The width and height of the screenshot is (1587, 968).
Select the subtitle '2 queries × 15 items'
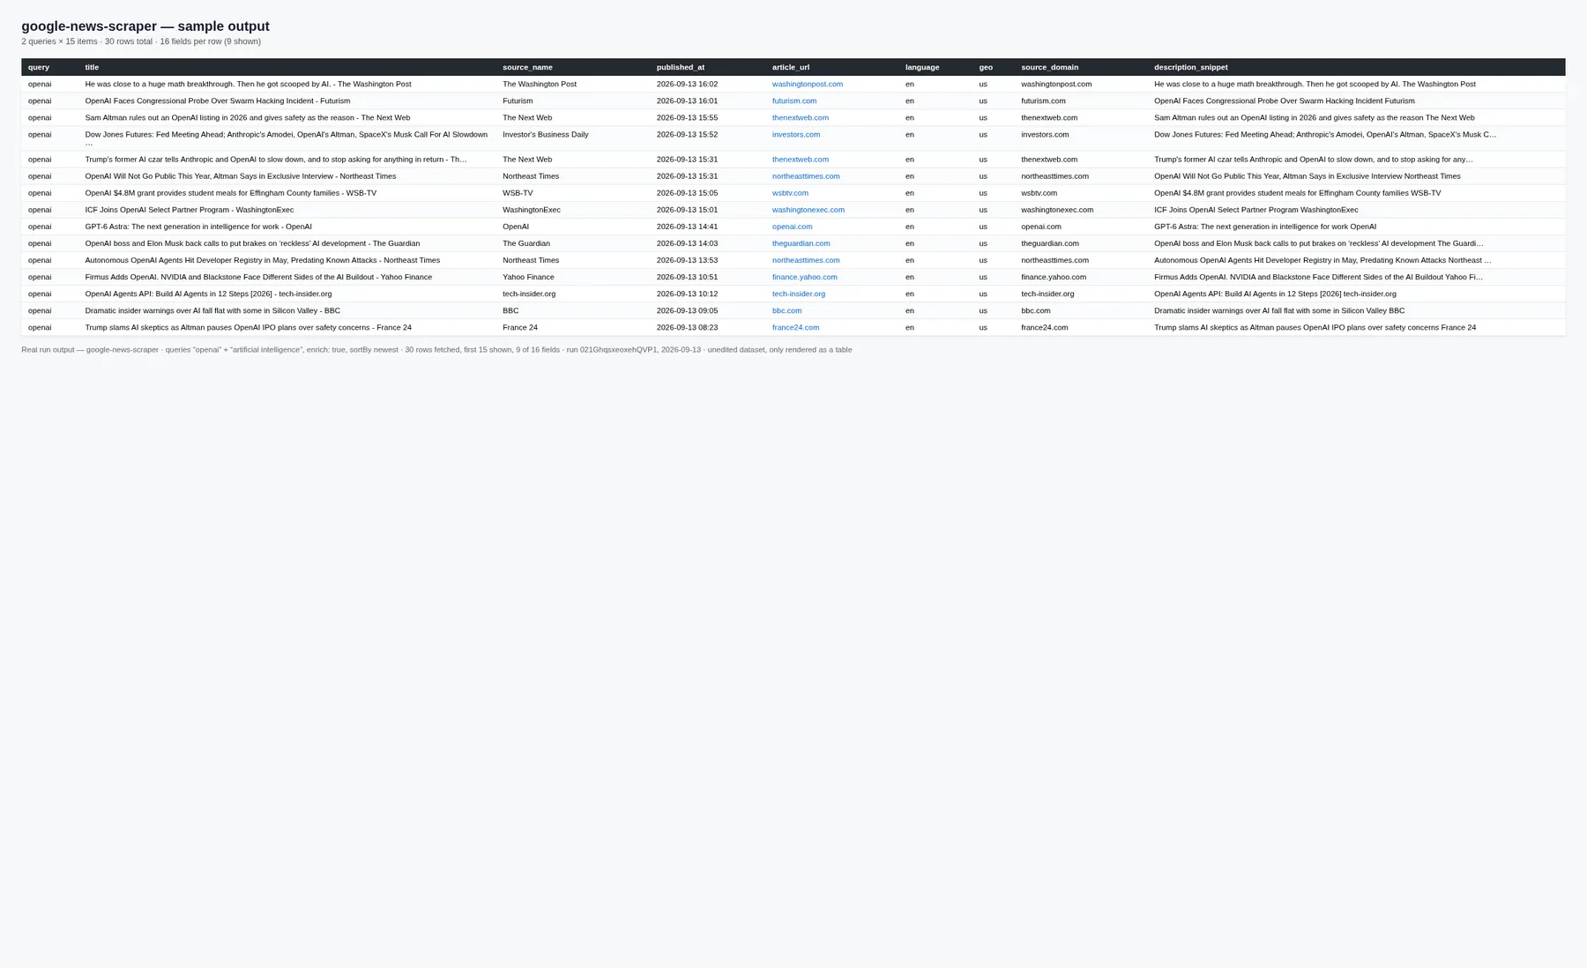[141, 41]
